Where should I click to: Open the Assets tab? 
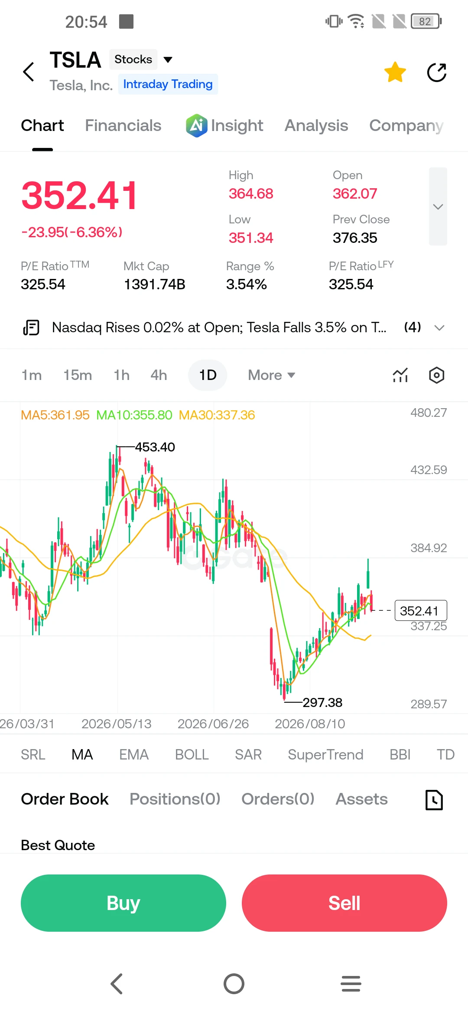(362, 799)
